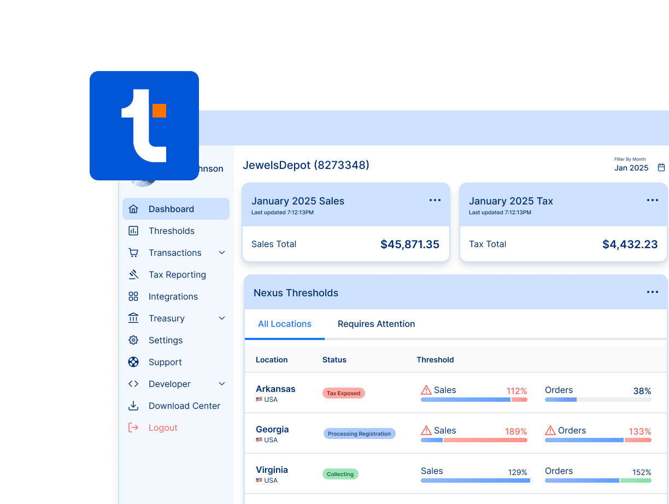Click Arkansas Orders 38% value

click(x=642, y=391)
